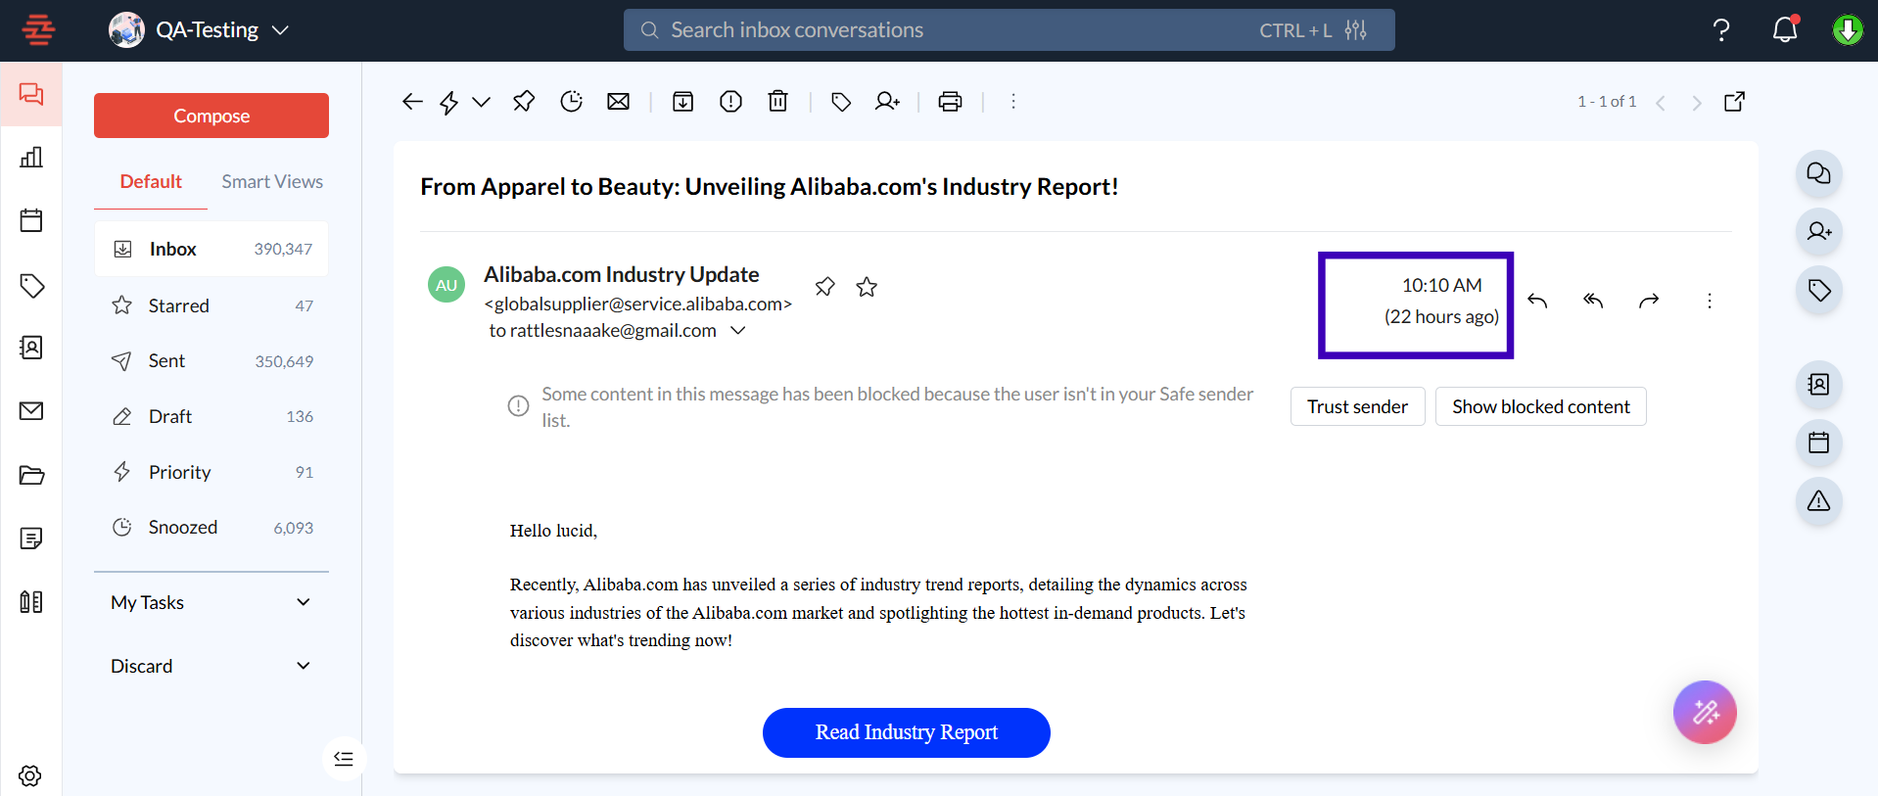1878x796 pixels.
Task: Star the Alibaba email message
Action: [x=867, y=287]
